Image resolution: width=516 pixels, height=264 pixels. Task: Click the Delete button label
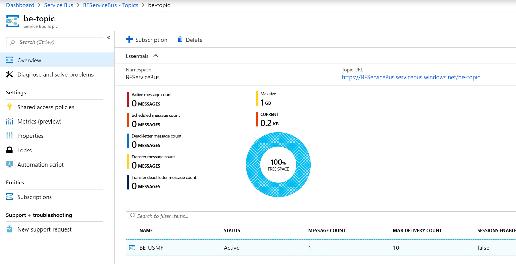click(194, 40)
